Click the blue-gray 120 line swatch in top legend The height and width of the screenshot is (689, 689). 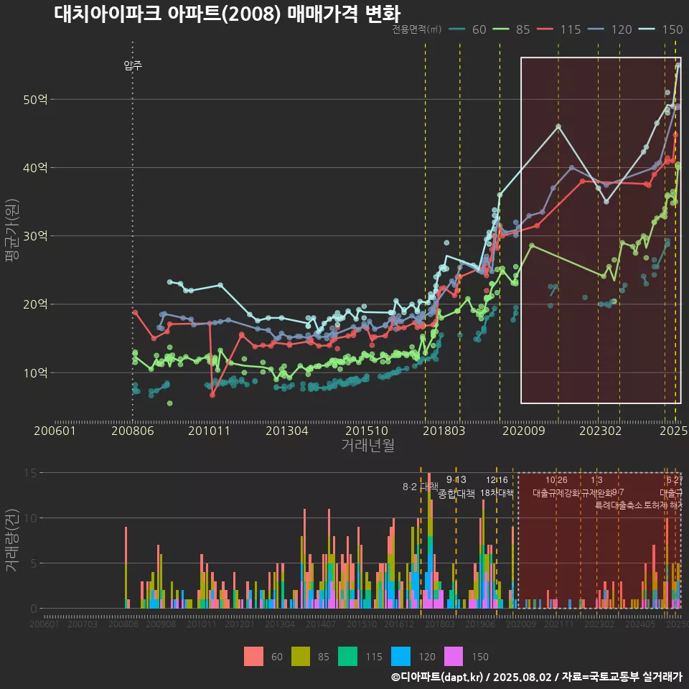(x=596, y=29)
